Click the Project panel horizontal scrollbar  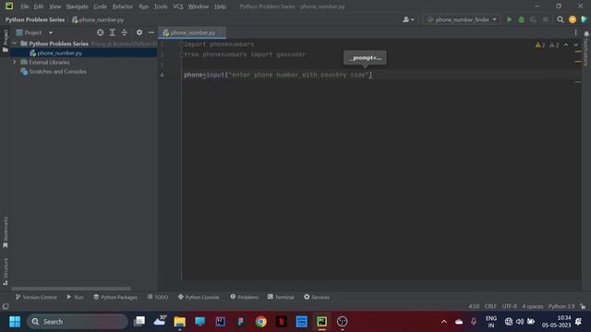pyautogui.click(x=71, y=289)
